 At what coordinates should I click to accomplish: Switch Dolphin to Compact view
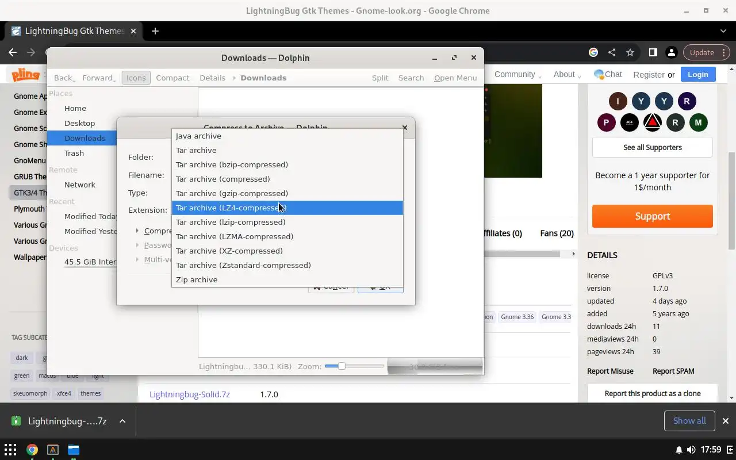(172, 78)
